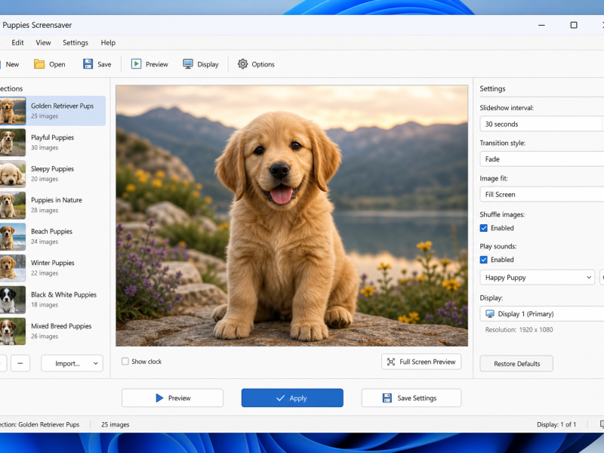The width and height of the screenshot is (604, 453).
Task: Click "Winter Puppies" collection name
Action: click(52, 263)
